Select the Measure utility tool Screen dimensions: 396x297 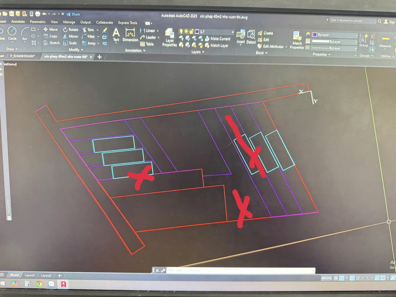pos(385,42)
